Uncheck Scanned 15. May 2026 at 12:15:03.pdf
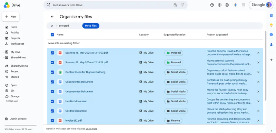276x133 pixels. (52, 53)
